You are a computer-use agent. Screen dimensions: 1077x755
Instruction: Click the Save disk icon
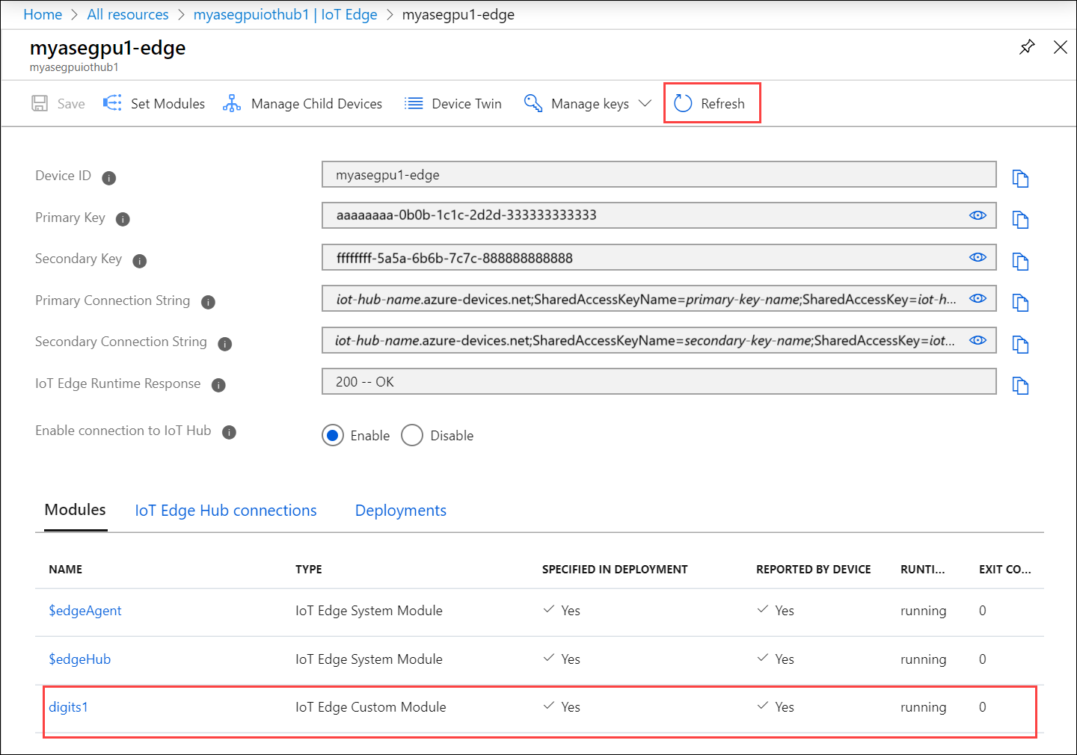coord(40,103)
